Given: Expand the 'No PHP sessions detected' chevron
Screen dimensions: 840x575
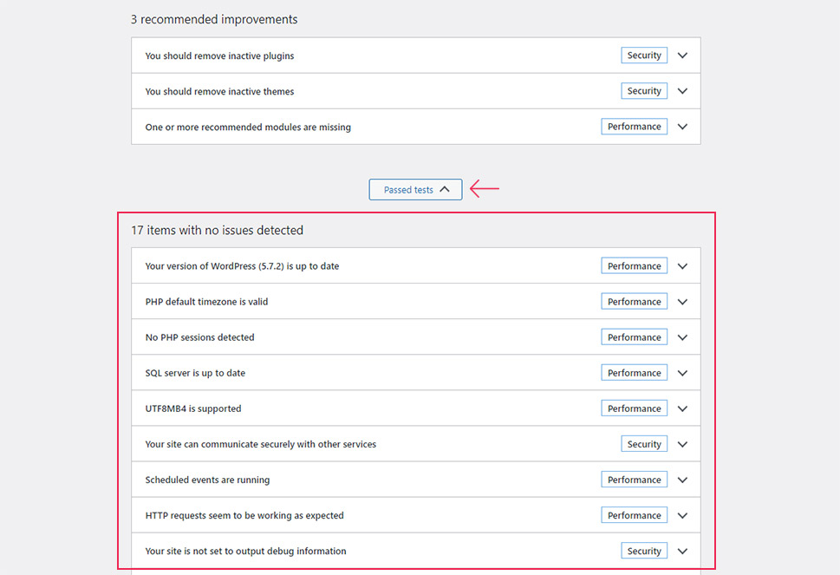Looking at the screenshot, I should point(682,337).
